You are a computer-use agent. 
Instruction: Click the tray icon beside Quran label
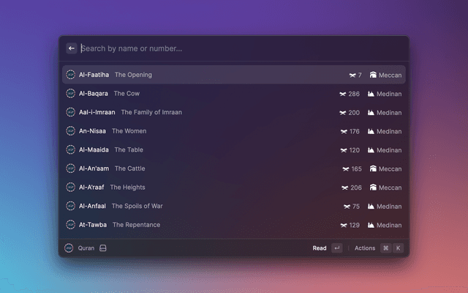(x=103, y=248)
